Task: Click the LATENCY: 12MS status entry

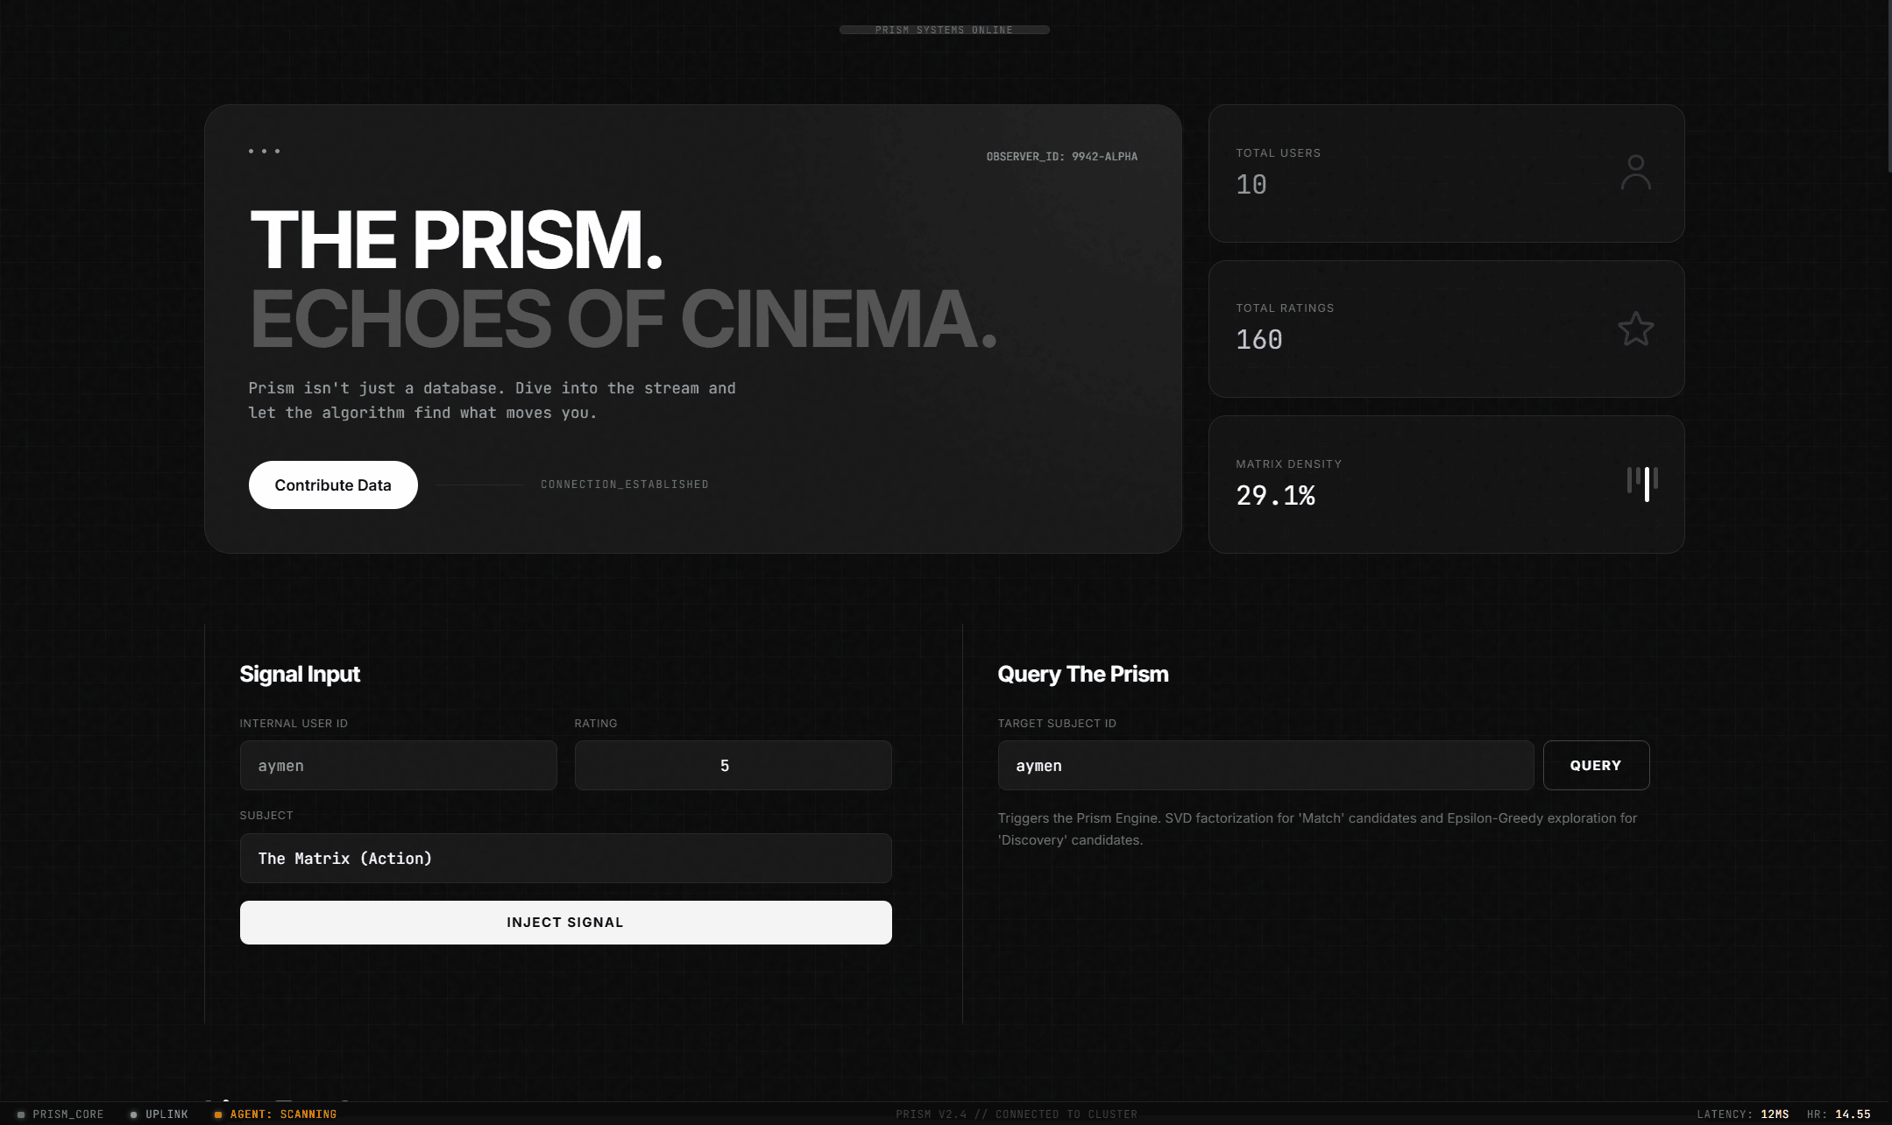Action: (1742, 1114)
